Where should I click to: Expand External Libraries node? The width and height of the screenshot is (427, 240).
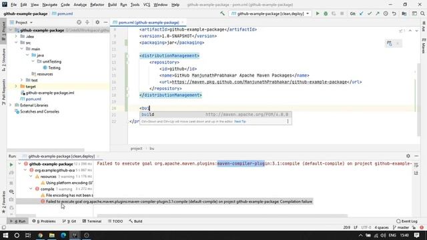pos(11,105)
